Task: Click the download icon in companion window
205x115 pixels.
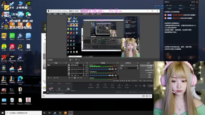Action: [59, 89]
